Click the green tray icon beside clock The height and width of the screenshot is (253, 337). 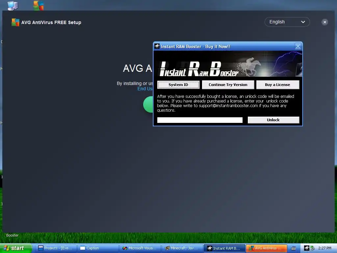312,248
